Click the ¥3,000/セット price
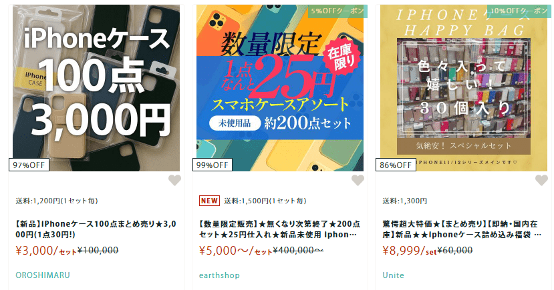Image resolution: width=554 pixels, height=290 pixels. (x=46, y=251)
